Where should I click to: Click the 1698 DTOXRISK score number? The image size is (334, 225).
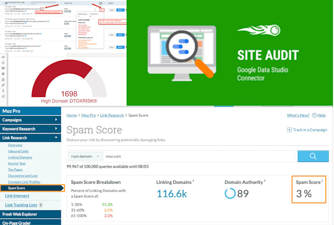(x=69, y=94)
